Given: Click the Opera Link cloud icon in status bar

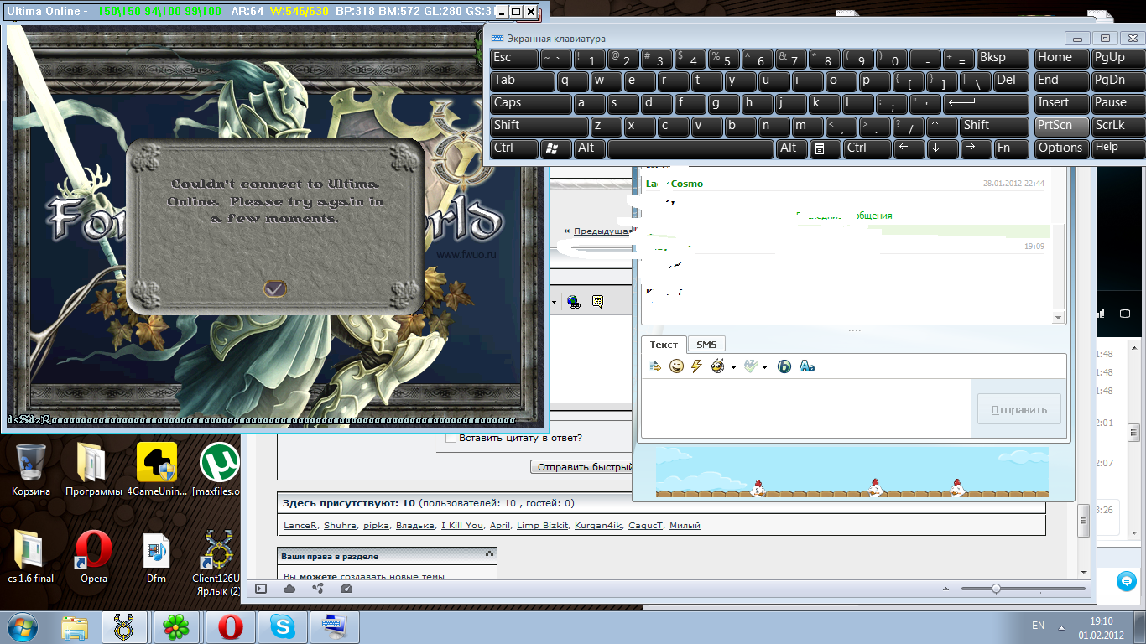Looking at the screenshot, I should [289, 589].
